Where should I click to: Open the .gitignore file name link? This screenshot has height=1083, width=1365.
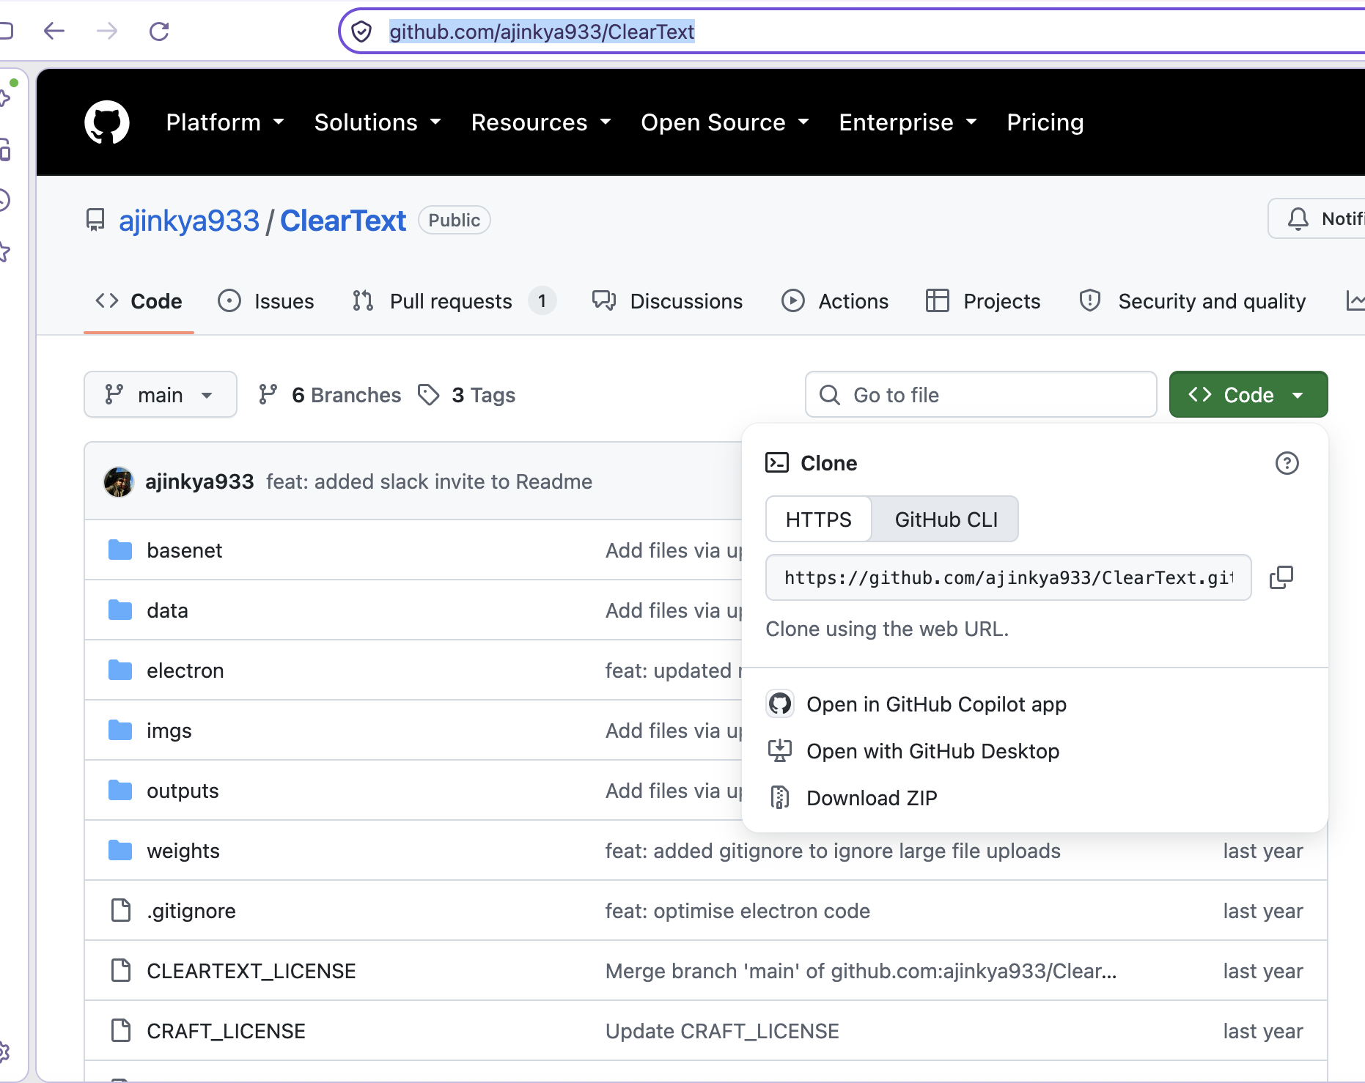[191, 911]
